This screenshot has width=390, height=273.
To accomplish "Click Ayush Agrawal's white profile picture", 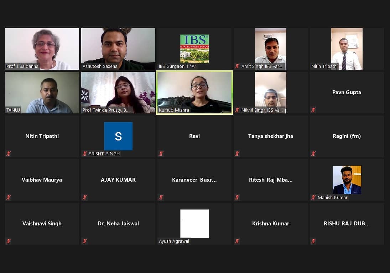I will coord(194,223).
